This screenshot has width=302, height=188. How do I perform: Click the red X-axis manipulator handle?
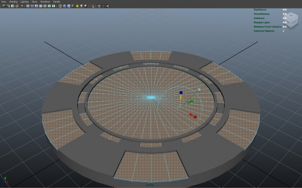pyautogui.click(x=195, y=117)
